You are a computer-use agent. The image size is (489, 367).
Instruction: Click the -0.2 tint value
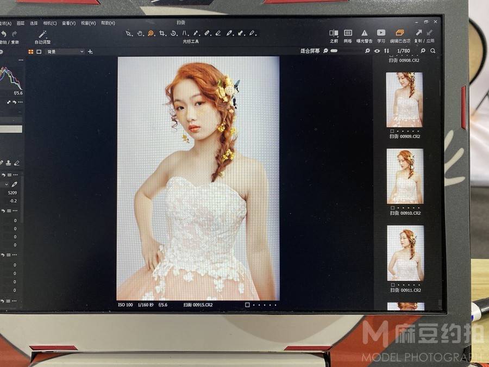(x=13, y=201)
